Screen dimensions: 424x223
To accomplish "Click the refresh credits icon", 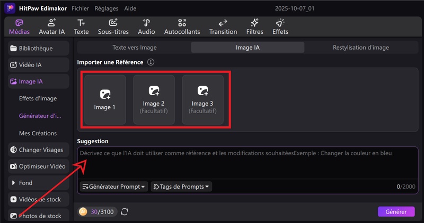I will 125,212.
